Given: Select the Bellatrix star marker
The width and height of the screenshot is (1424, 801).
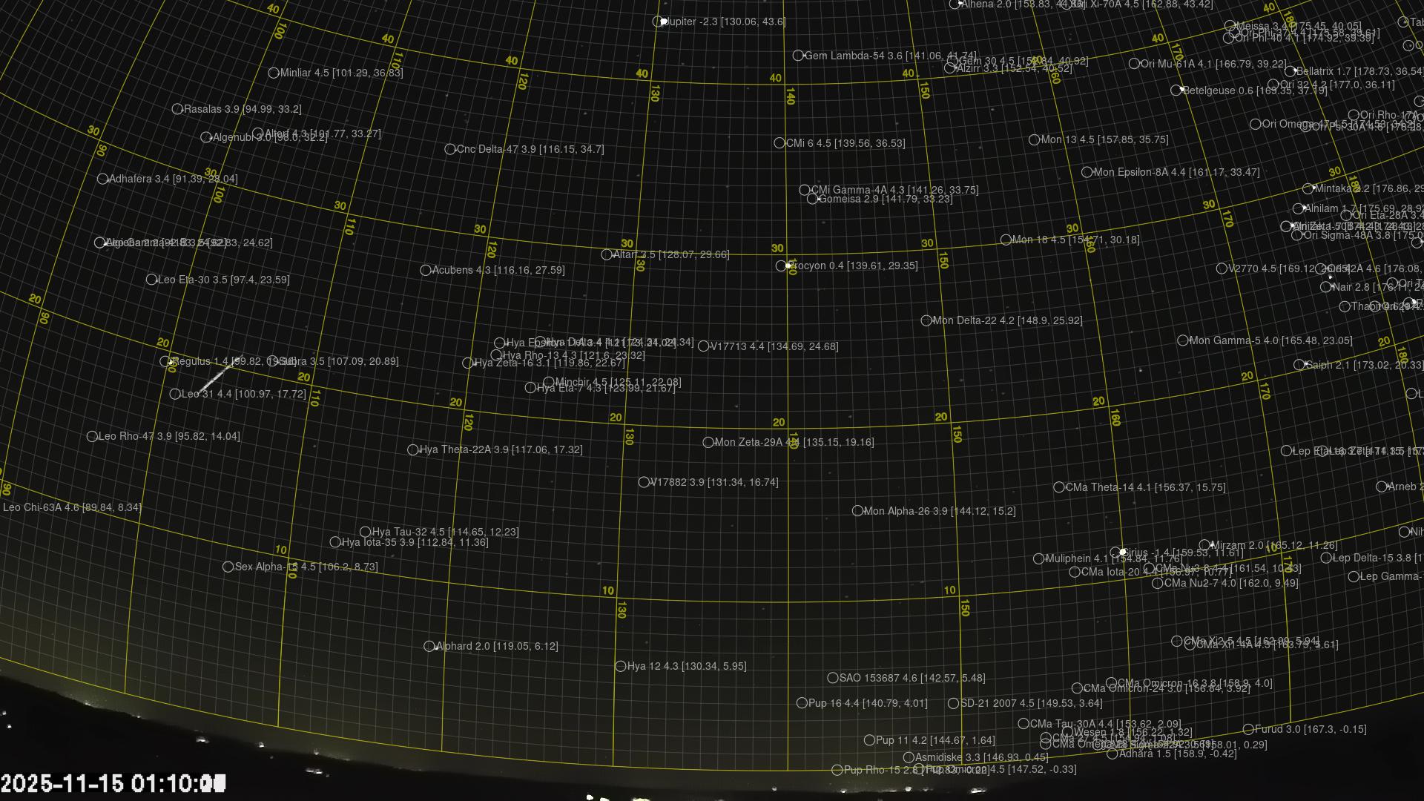Looking at the screenshot, I should tap(1290, 71).
